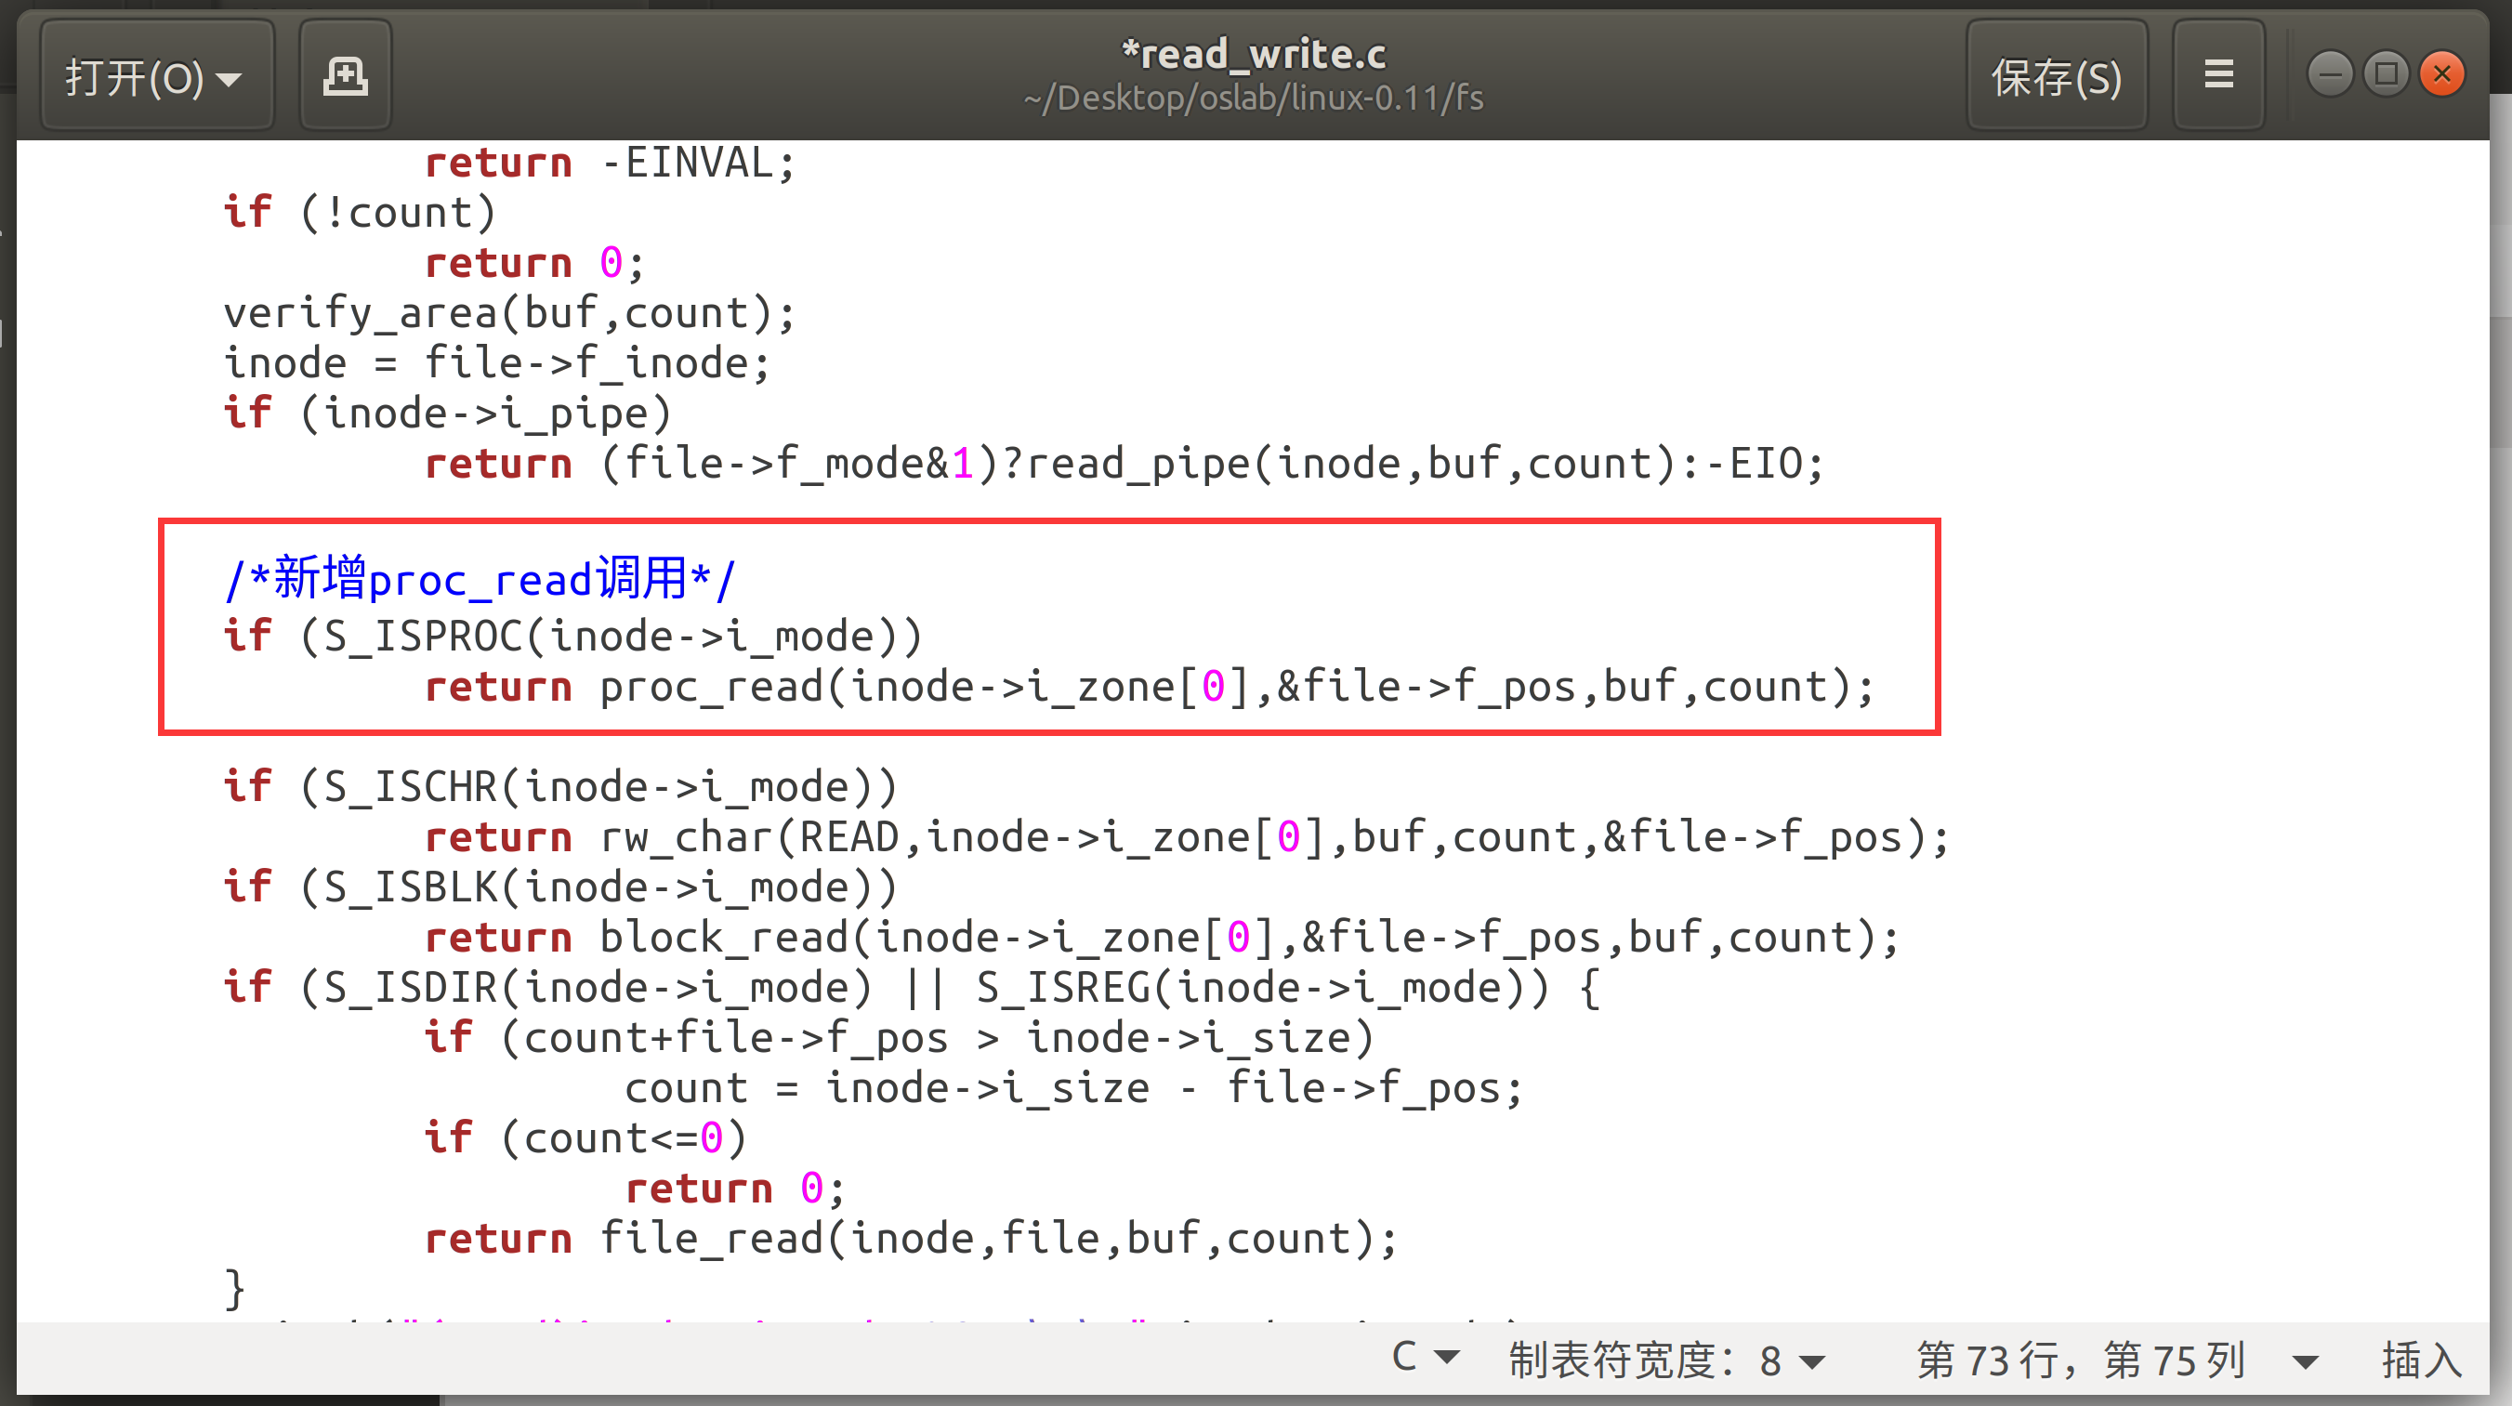
Task: Toggle the 插入 insert mode indicator
Action: tap(2422, 1360)
